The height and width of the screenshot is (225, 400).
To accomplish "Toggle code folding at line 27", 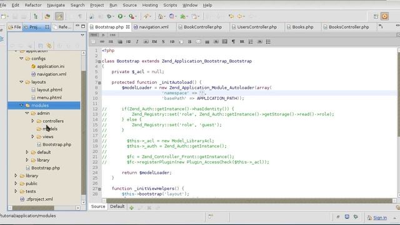I will tap(99, 189).
